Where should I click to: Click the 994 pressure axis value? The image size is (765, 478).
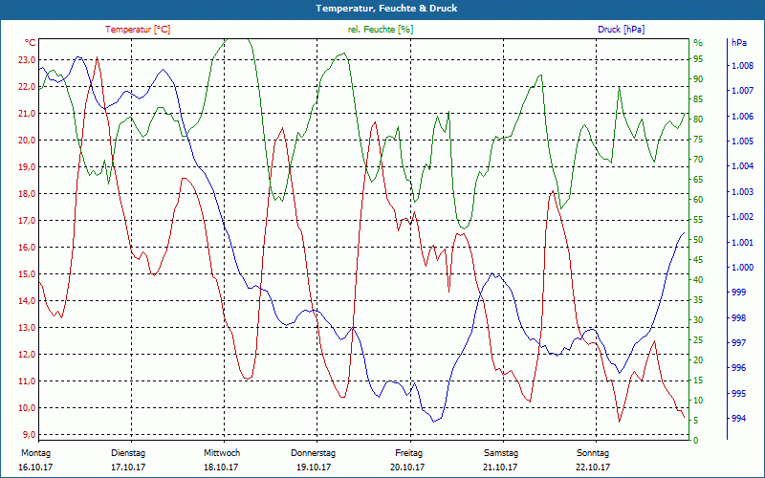coord(739,419)
